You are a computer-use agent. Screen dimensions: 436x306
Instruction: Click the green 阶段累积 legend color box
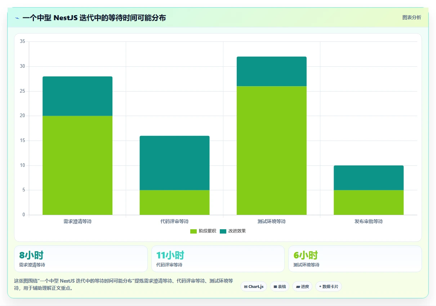pos(193,231)
